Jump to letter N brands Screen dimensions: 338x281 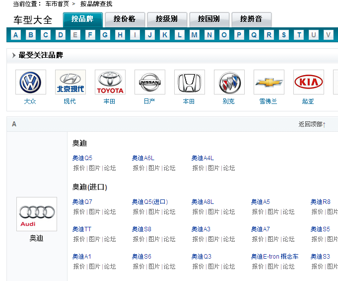209,35
